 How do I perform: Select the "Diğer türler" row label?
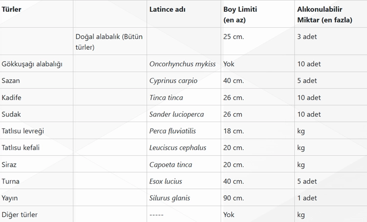click(x=20, y=215)
